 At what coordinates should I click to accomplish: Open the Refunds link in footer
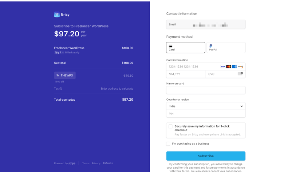[108, 163]
